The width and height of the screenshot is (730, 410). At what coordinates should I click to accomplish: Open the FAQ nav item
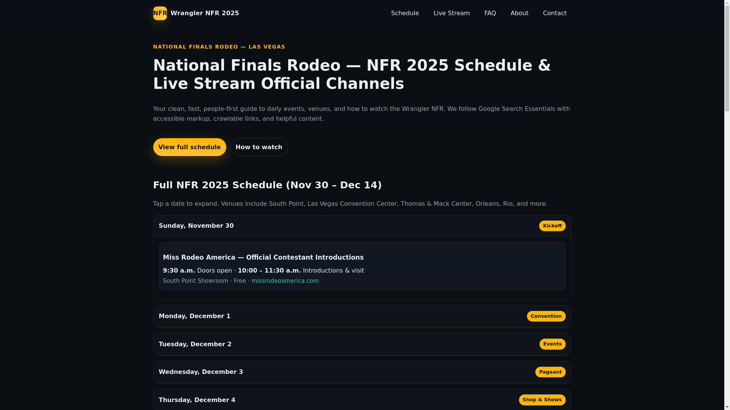click(490, 13)
